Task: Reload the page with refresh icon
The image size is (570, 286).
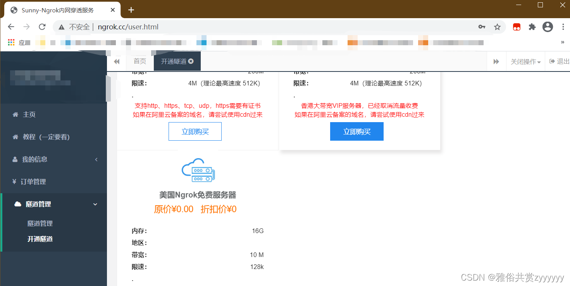Action: tap(42, 27)
